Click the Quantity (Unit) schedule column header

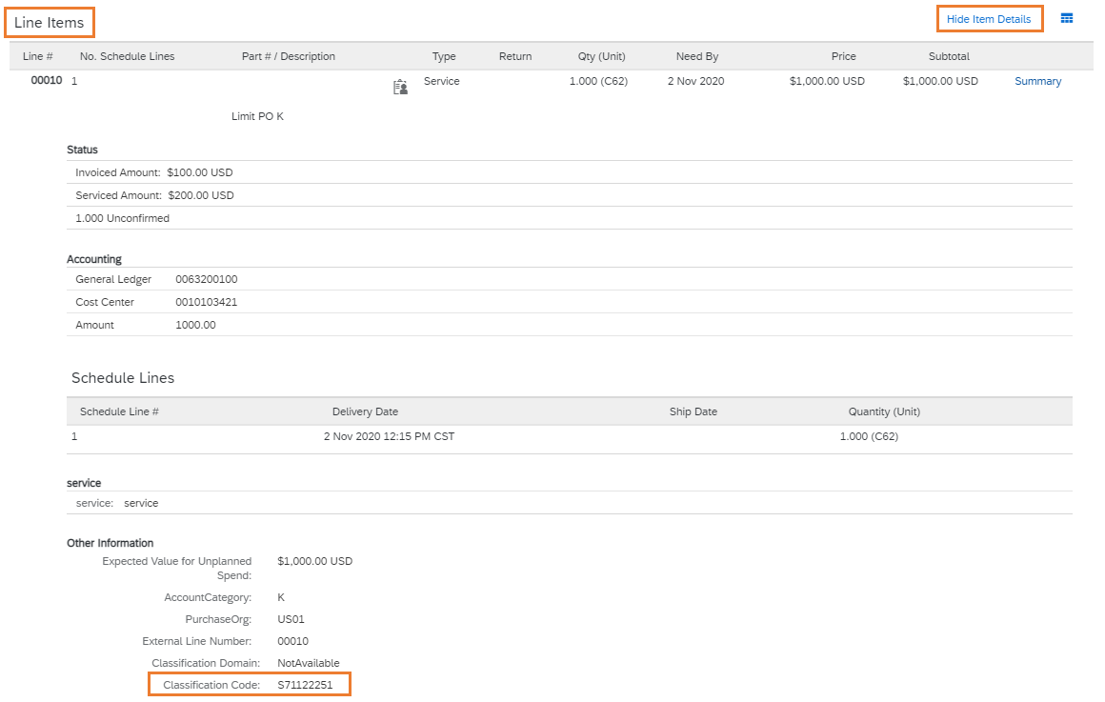tap(884, 411)
